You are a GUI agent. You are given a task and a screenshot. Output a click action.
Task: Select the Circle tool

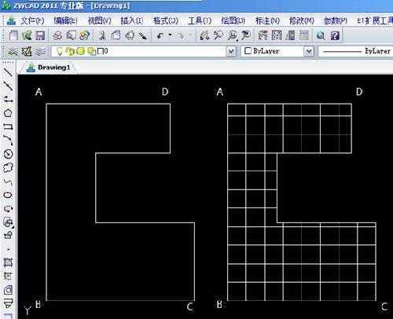(x=9, y=154)
